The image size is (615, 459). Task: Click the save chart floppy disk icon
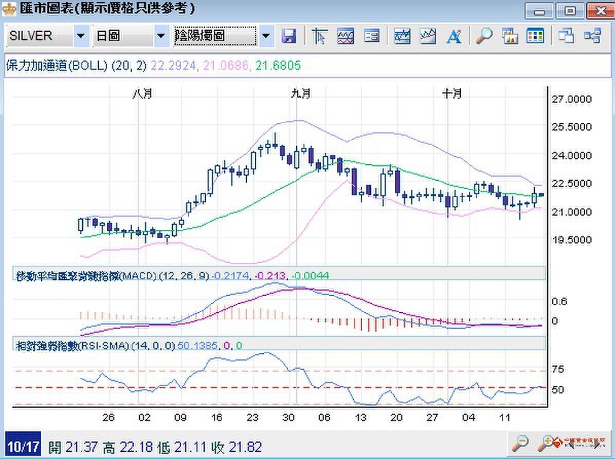pos(289,36)
